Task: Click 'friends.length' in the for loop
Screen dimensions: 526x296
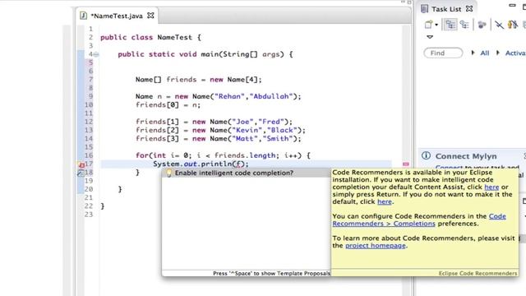Action: point(245,155)
